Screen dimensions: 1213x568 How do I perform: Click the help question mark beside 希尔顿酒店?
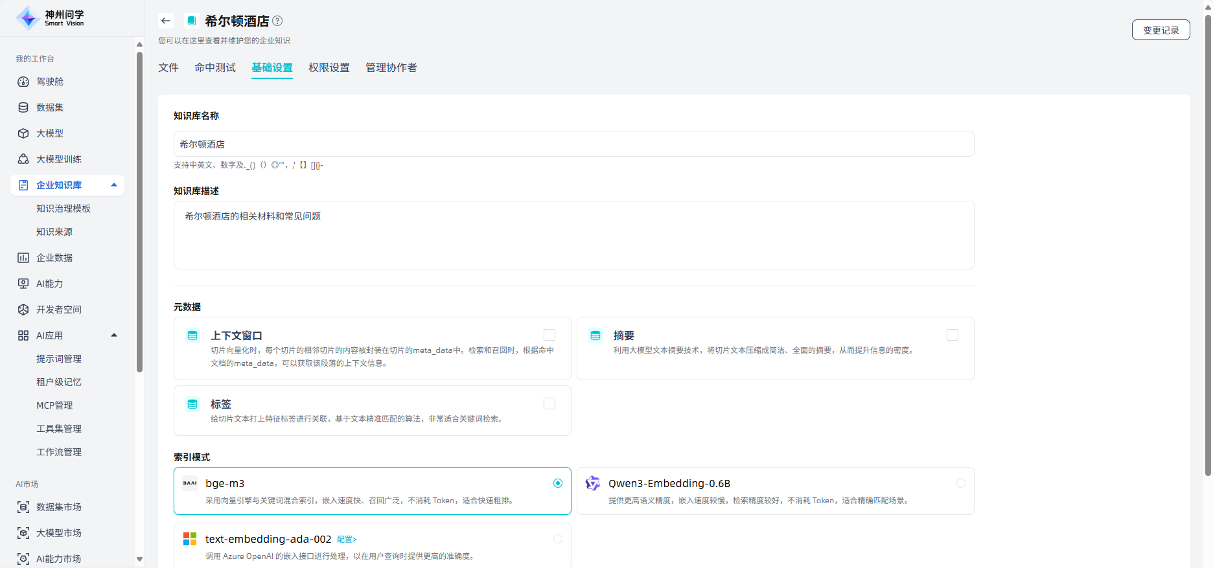coord(277,21)
